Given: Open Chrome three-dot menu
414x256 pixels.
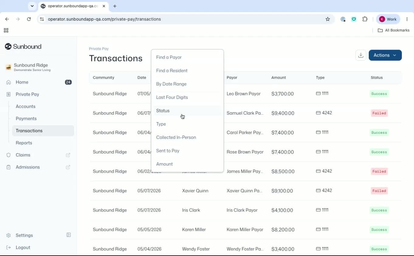Looking at the screenshot, I should pyautogui.click(x=407, y=19).
